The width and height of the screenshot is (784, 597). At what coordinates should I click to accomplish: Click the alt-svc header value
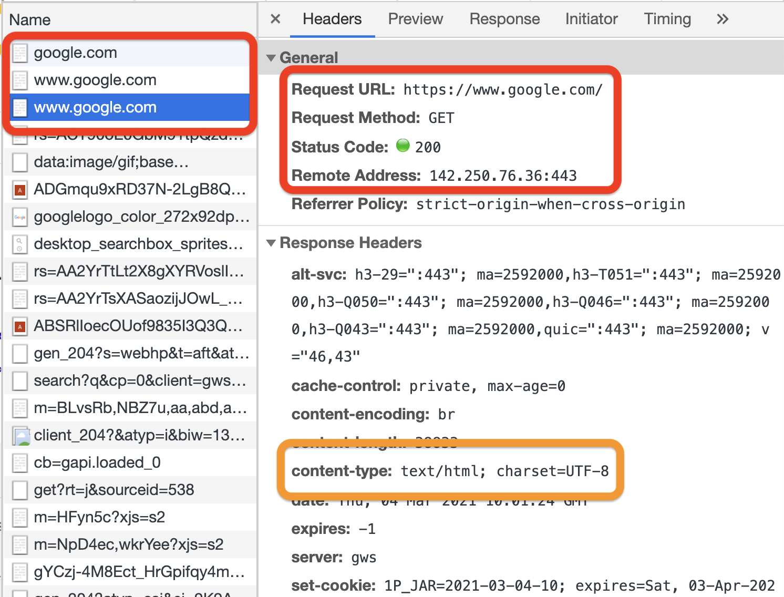(x=536, y=315)
